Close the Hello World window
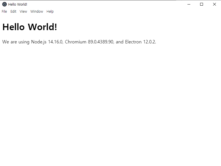Image resolution: width=221 pixels, height=166 pixels. pyautogui.click(x=214, y=5)
